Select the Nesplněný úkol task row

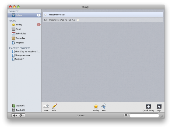click(103, 15)
